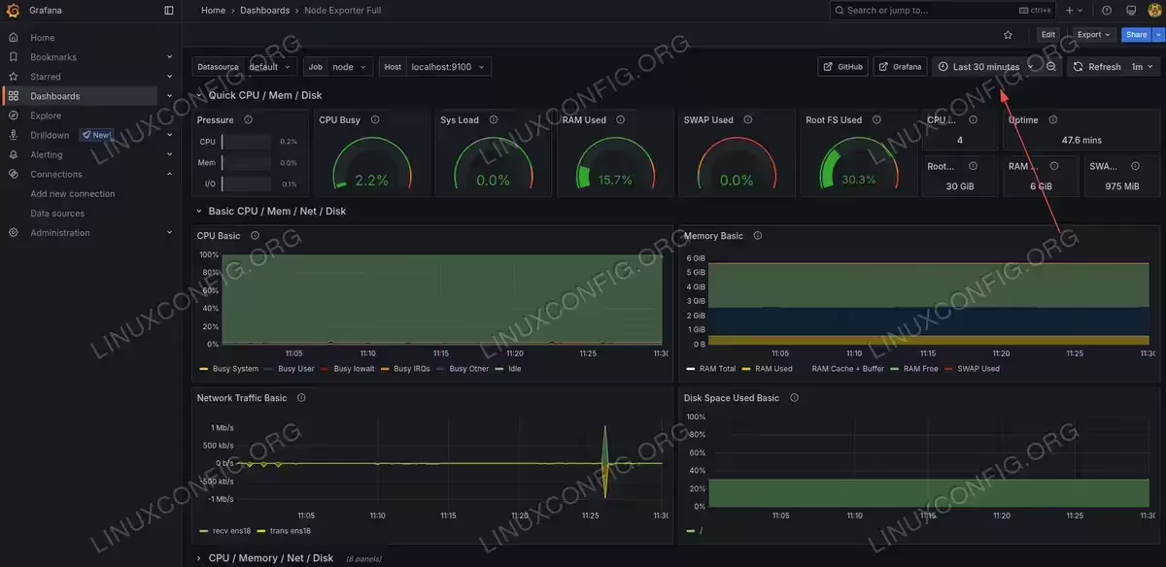Go to Home breadcrumb link
The width and height of the screenshot is (1166, 567).
(x=213, y=11)
